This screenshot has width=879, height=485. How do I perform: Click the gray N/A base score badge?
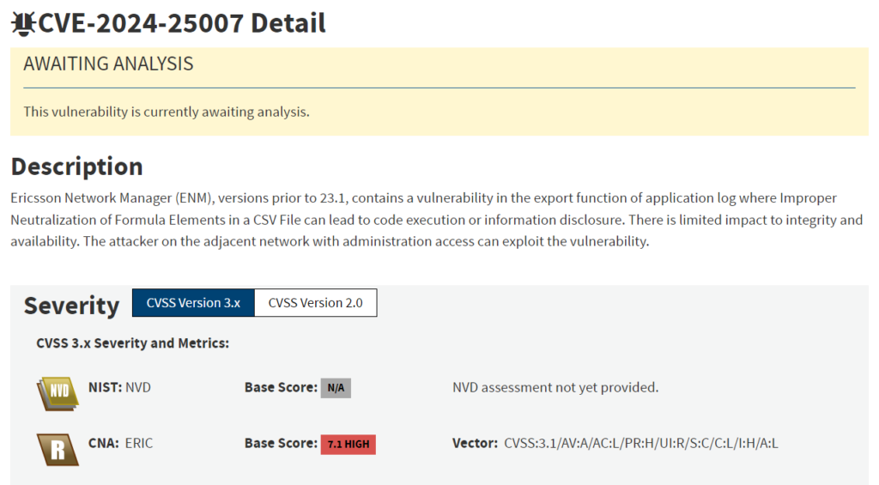point(336,388)
